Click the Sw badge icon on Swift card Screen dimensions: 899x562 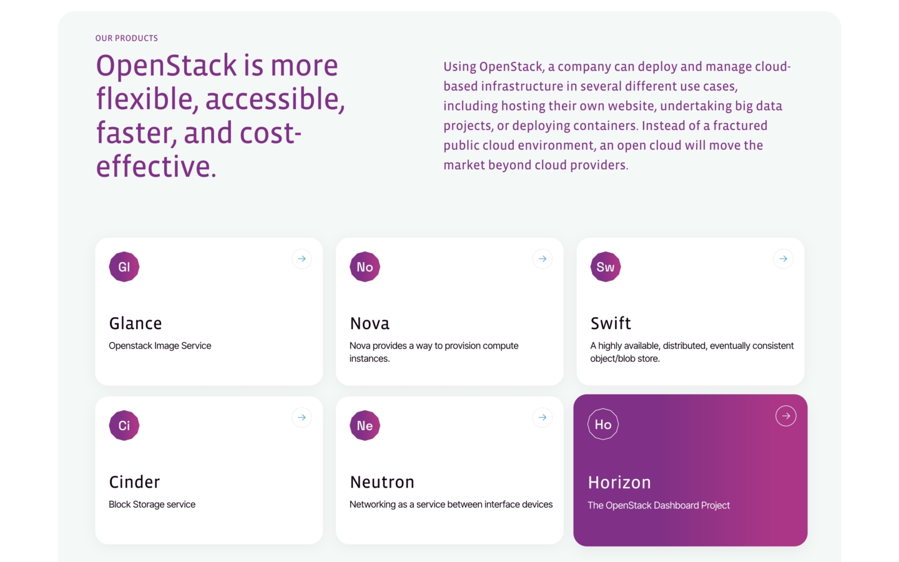pos(606,267)
